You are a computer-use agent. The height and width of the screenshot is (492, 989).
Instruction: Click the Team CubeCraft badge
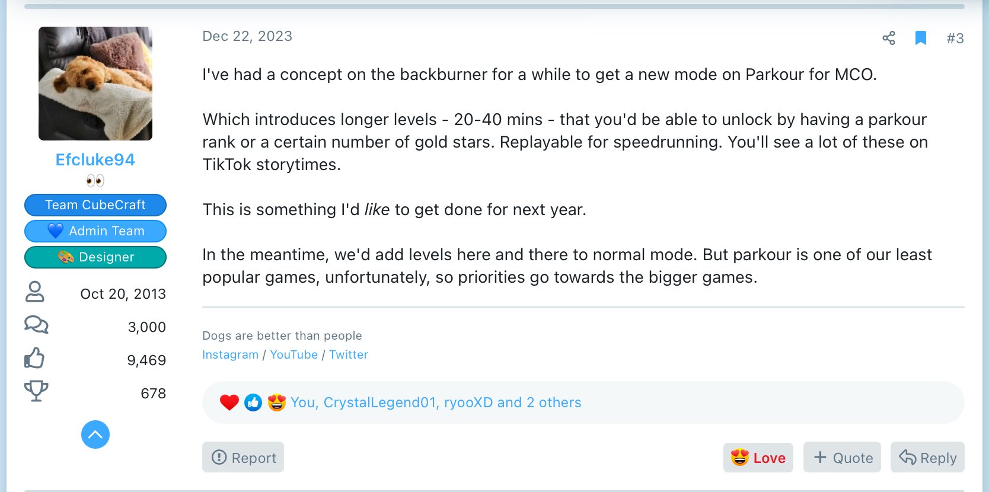coord(95,205)
